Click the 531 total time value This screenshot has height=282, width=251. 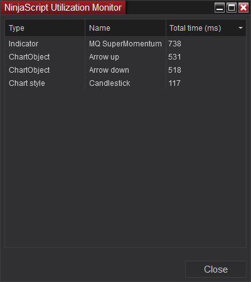coord(174,57)
